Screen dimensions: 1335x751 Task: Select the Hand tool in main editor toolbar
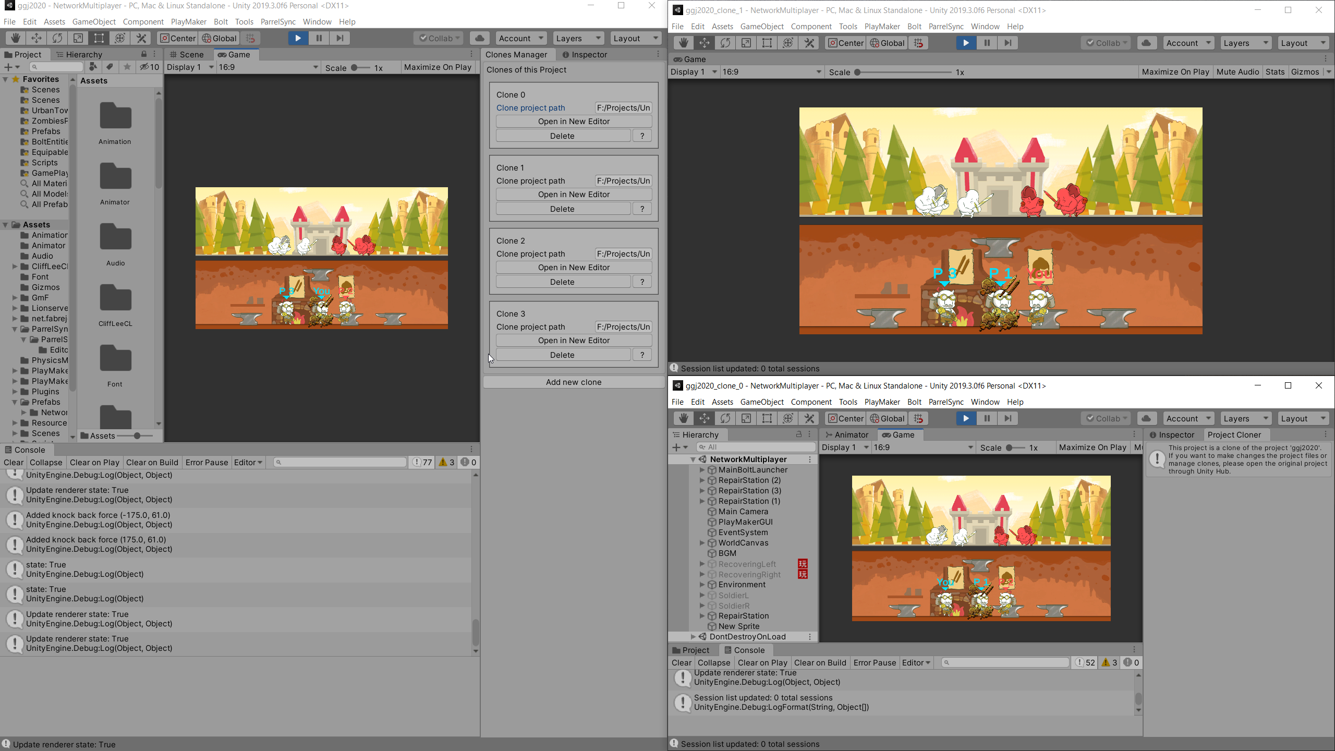coord(16,38)
